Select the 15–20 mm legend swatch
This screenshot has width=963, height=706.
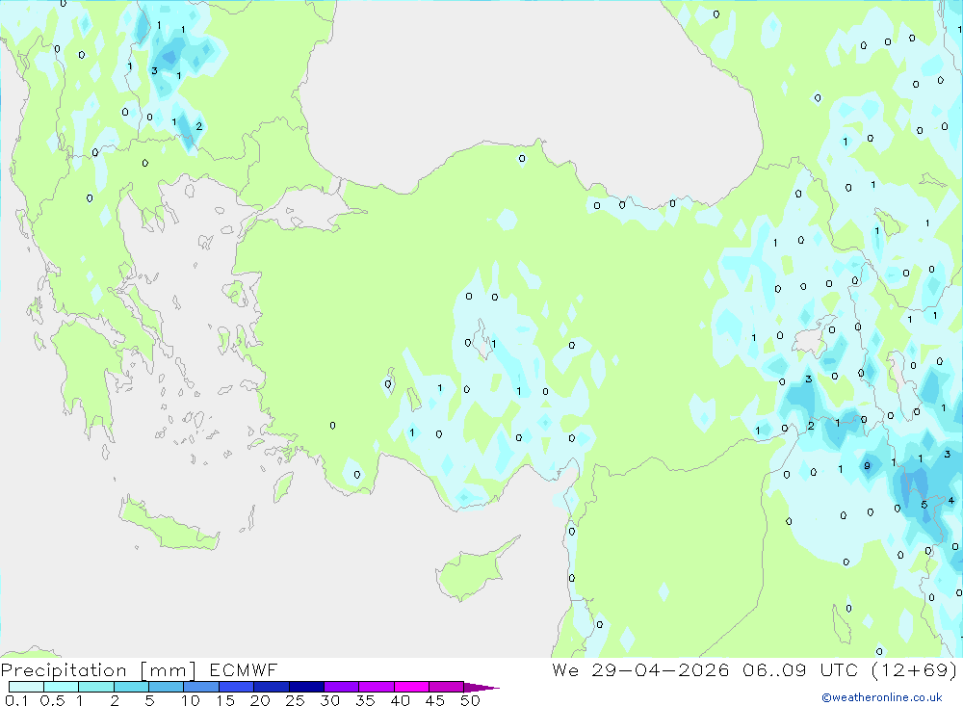point(236,687)
